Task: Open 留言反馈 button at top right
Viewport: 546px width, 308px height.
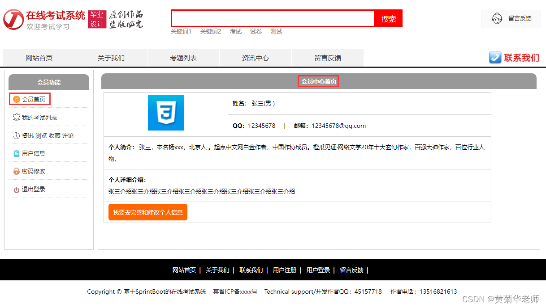Action: coord(511,19)
